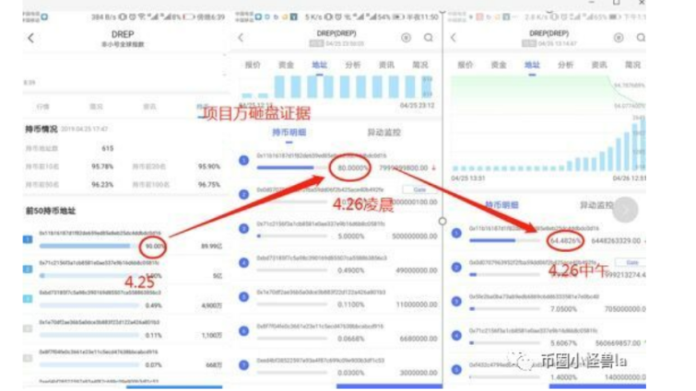Click holder count value 615
696x391 pixels.
coord(108,148)
